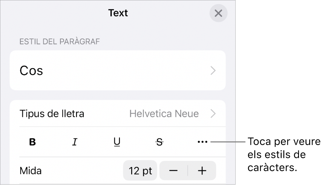
Task: Decrease font size with minus button
Action: (173, 171)
